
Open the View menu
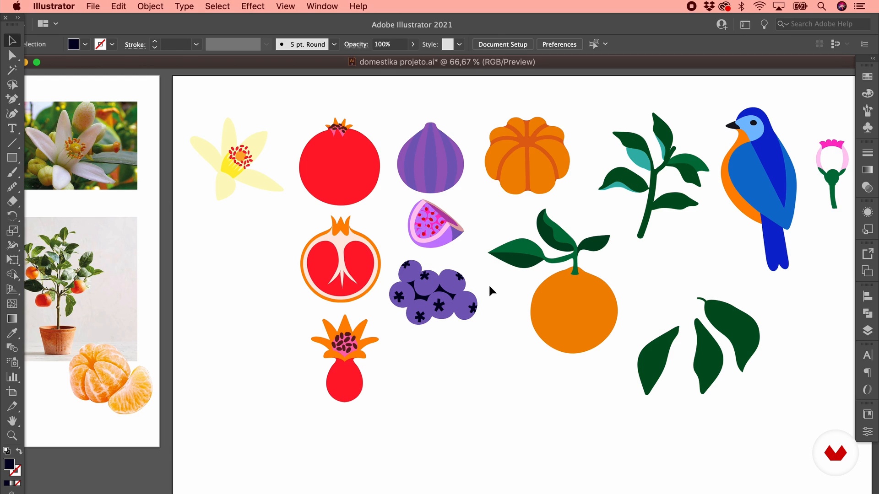point(285,6)
